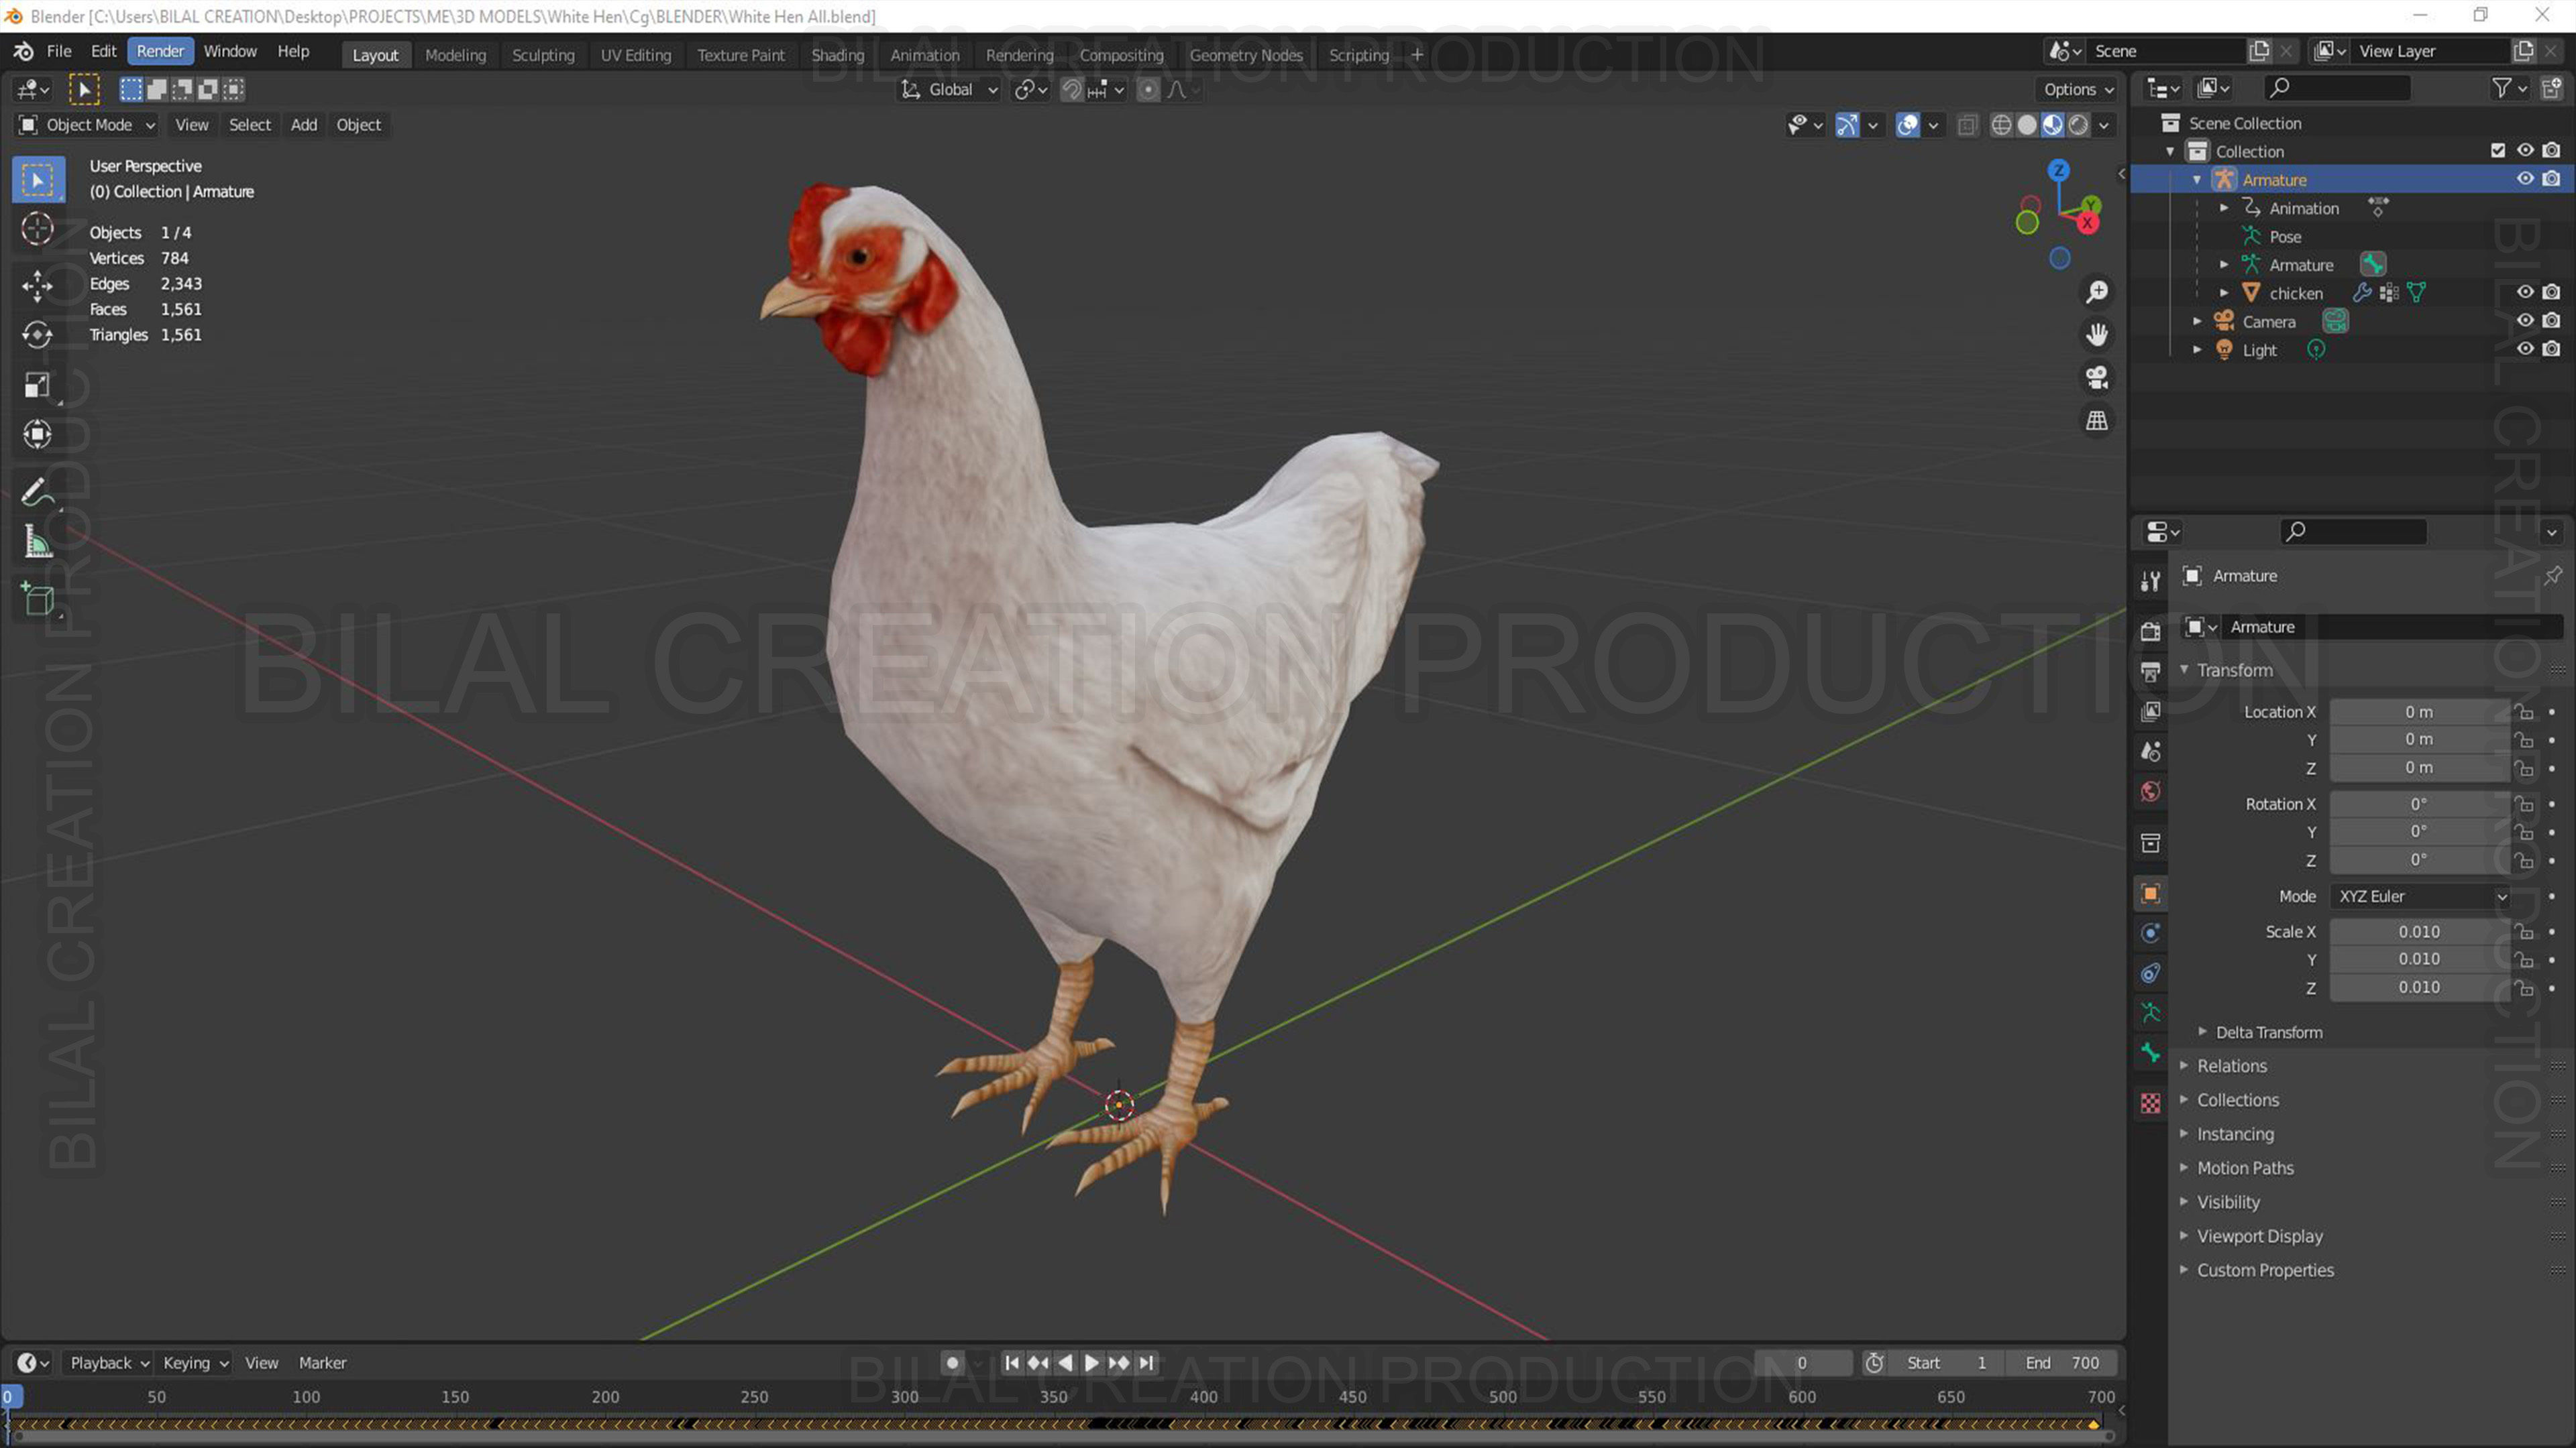
Task: Open the Output properties tab
Action: coord(2150,670)
